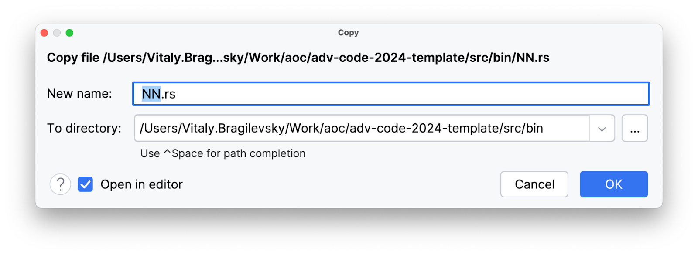The image size is (698, 255).
Task: Confirm the copy with OK
Action: pyautogui.click(x=614, y=184)
